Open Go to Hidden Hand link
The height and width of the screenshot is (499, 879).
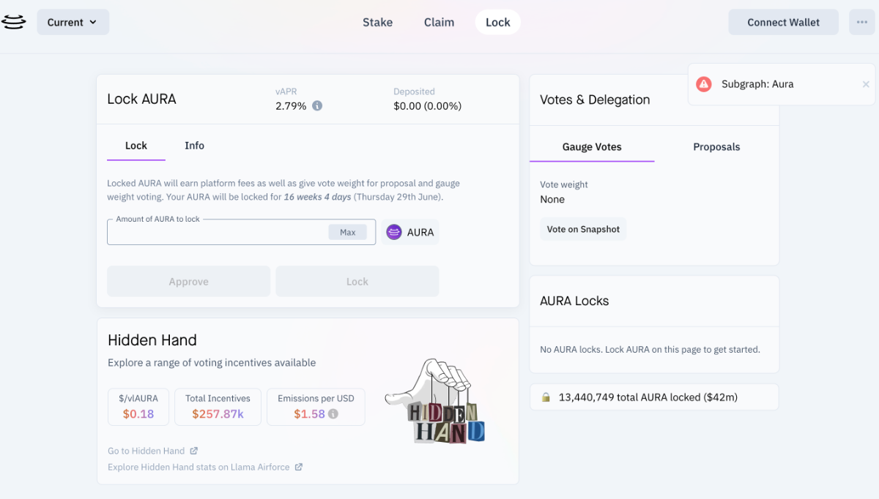(x=146, y=451)
